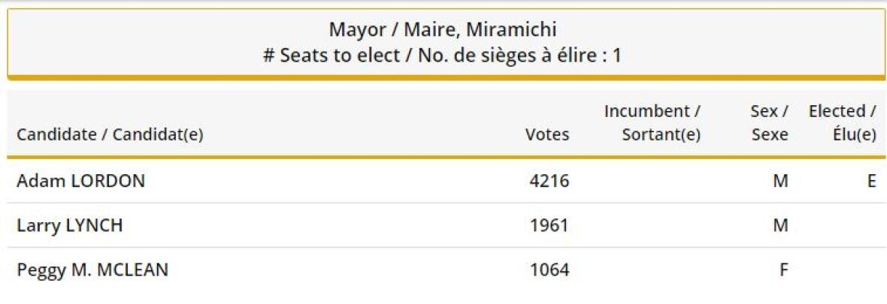Click the Incumbent / Sortant(e) column header
The height and width of the screenshot is (304, 887).
coord(652,123)
